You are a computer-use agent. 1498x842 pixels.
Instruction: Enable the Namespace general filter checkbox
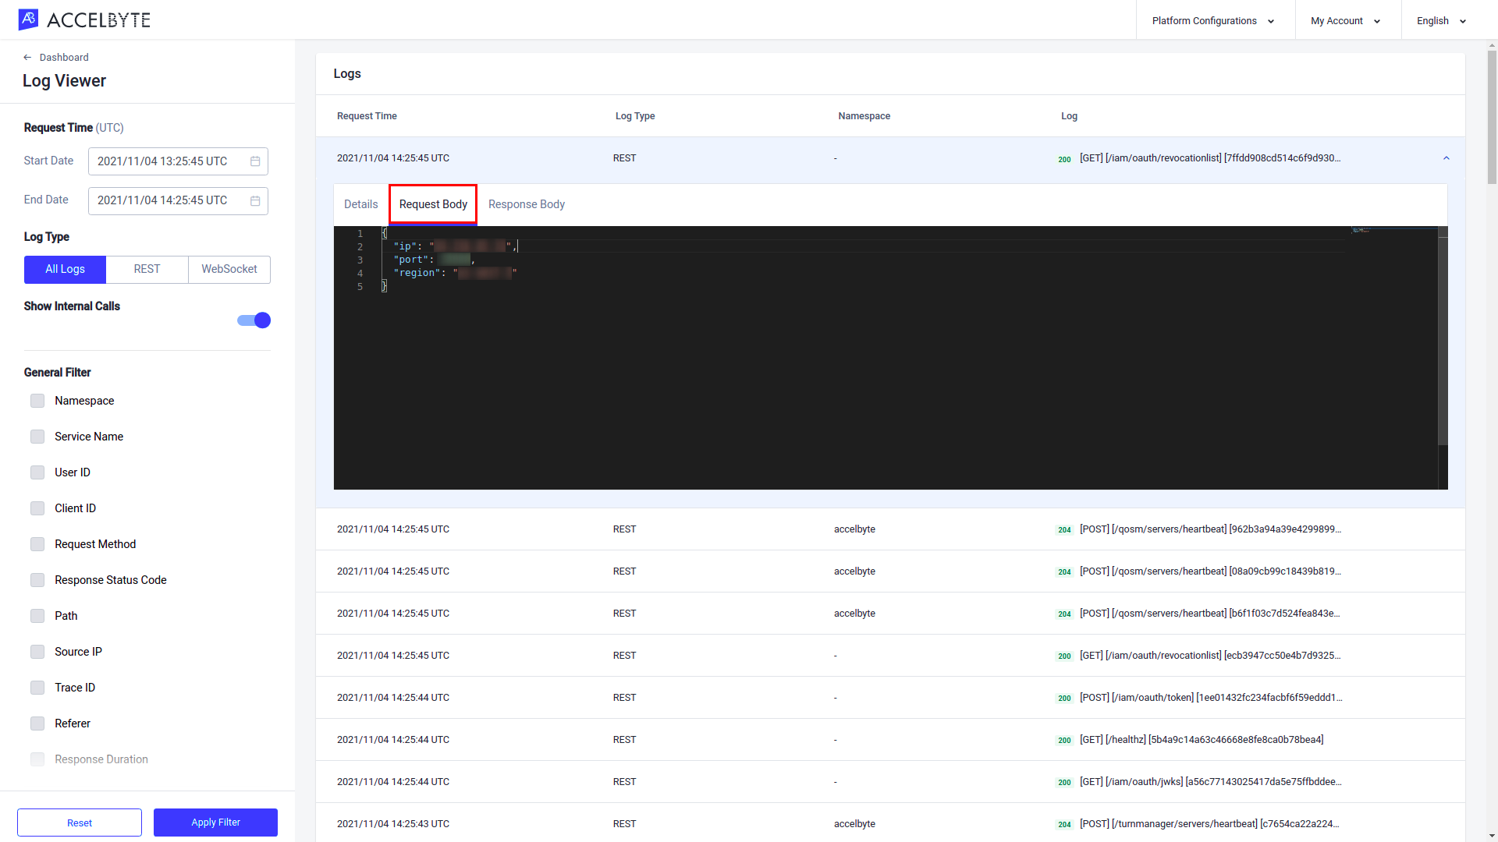(x=37, y=400)
